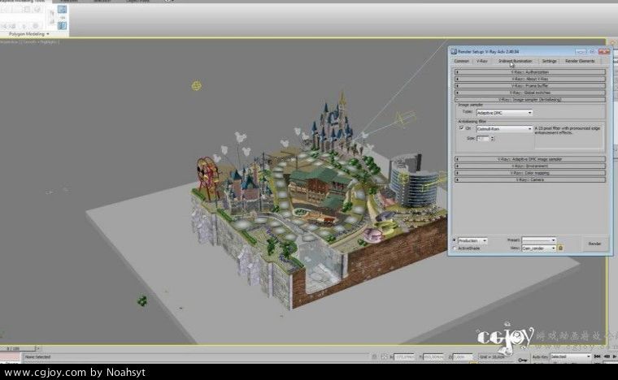
Task: Open the Indirect illumination tab
Action: (515, 61)
